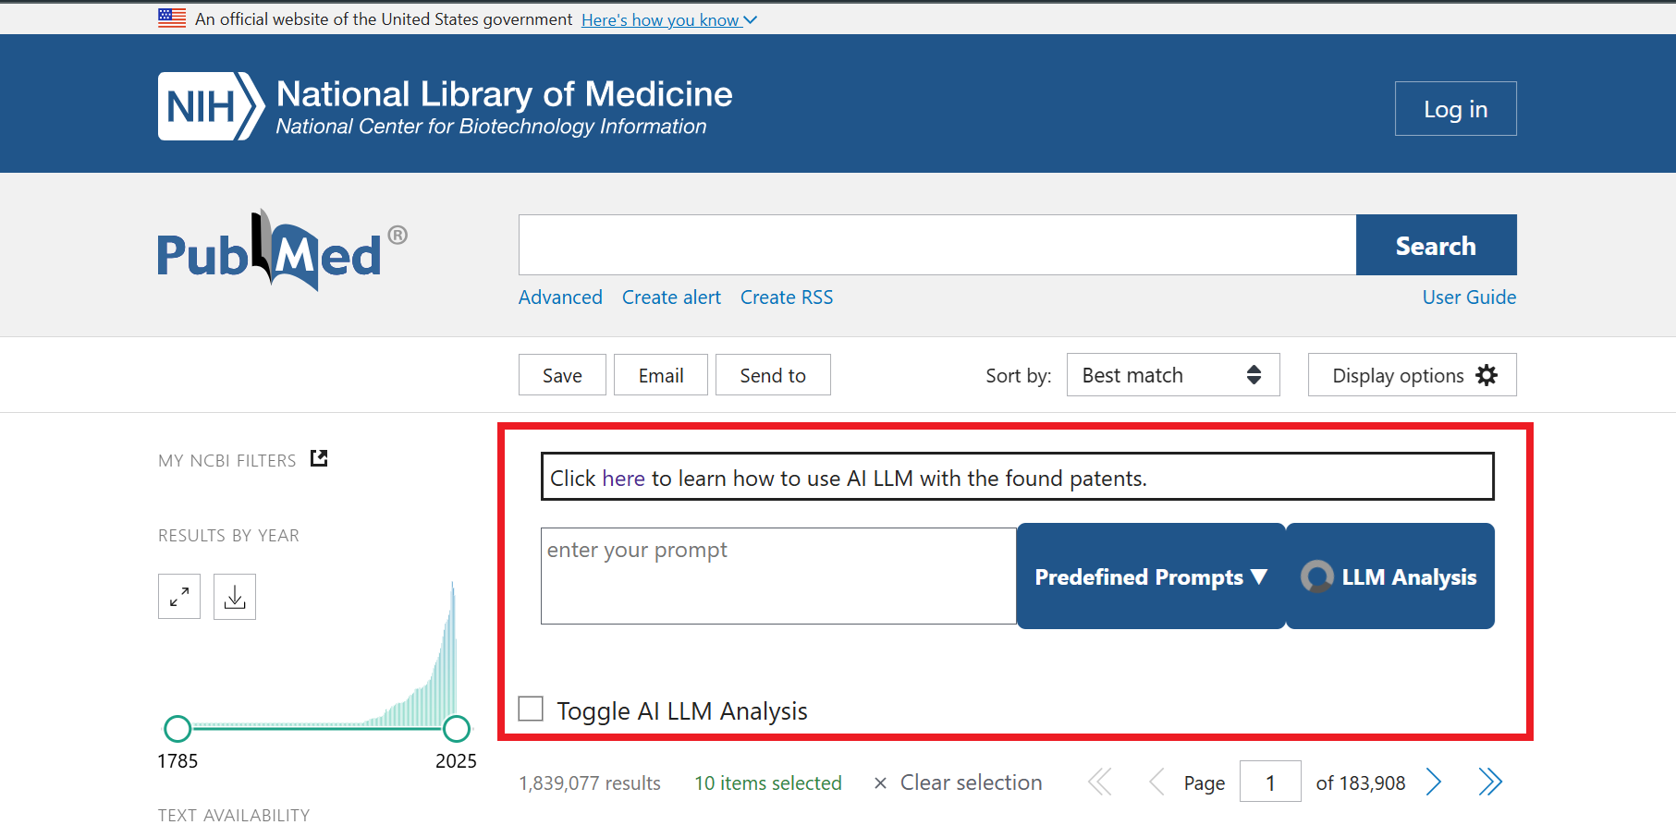Go to the next results page
This screenshot has height=837, width=1676.
click(1434, 782)
